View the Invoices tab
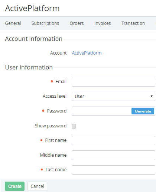Viewport: 156px width, 192px height. click(x=103, y=23)
